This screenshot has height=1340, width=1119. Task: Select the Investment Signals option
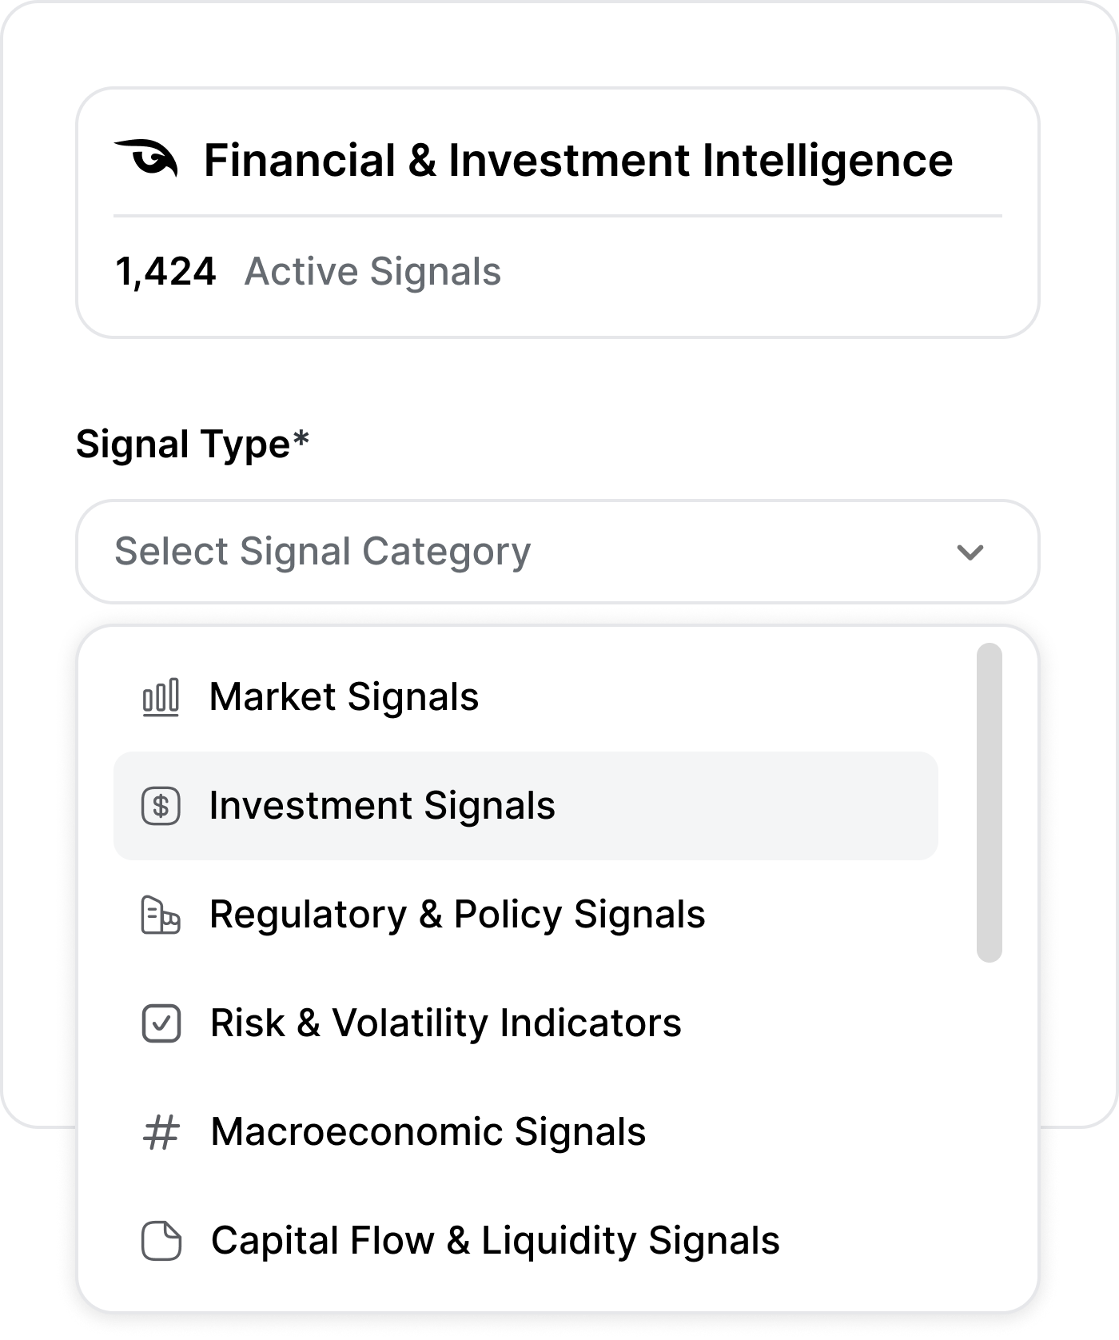382,806
